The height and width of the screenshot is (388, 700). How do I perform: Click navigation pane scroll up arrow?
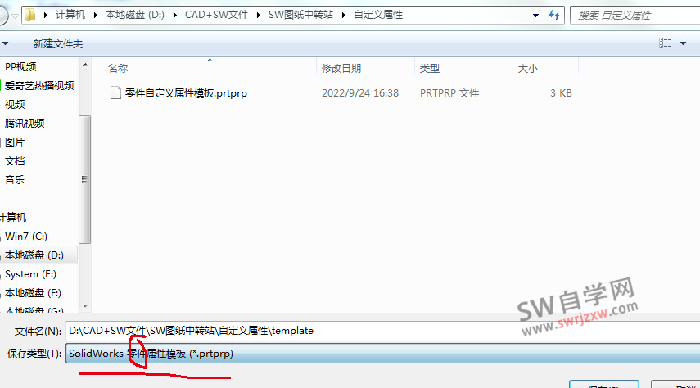tap(85, 65)
